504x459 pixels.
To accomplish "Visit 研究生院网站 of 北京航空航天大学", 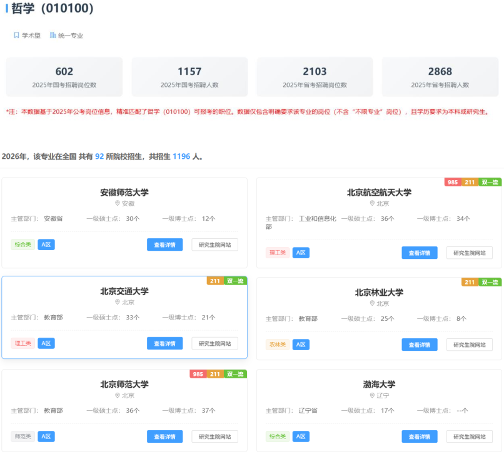I will 469,253.
